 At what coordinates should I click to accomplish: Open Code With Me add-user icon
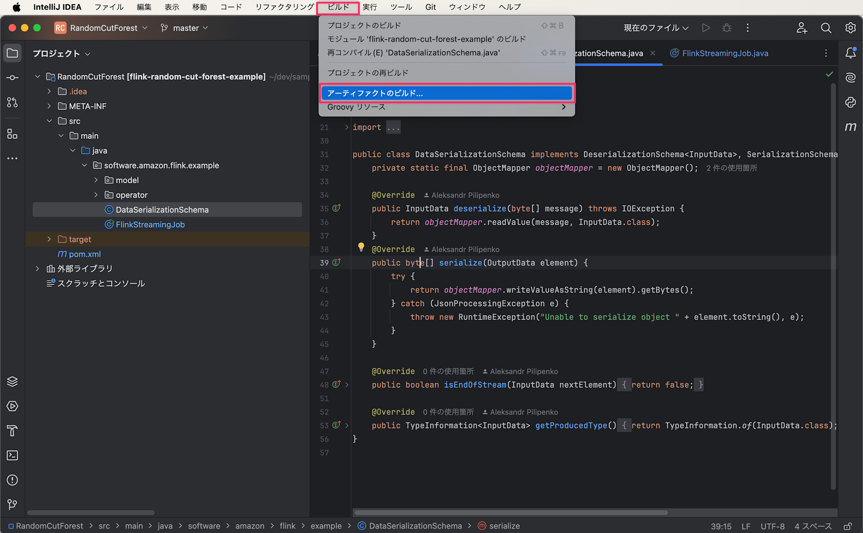tap(802, 28)
